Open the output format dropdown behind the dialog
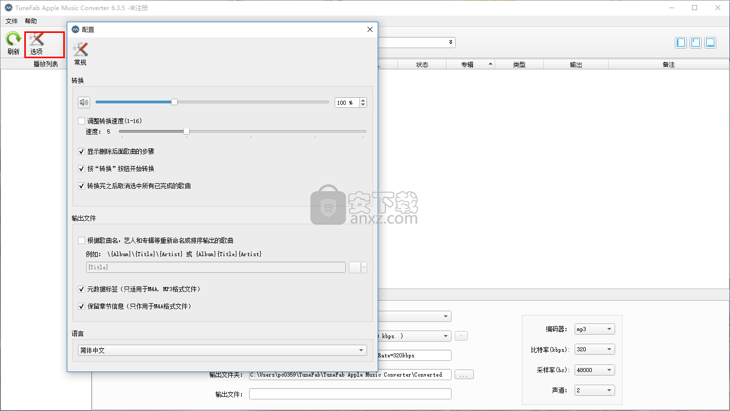The image size is (730, 411). click(x=446, y=316)
